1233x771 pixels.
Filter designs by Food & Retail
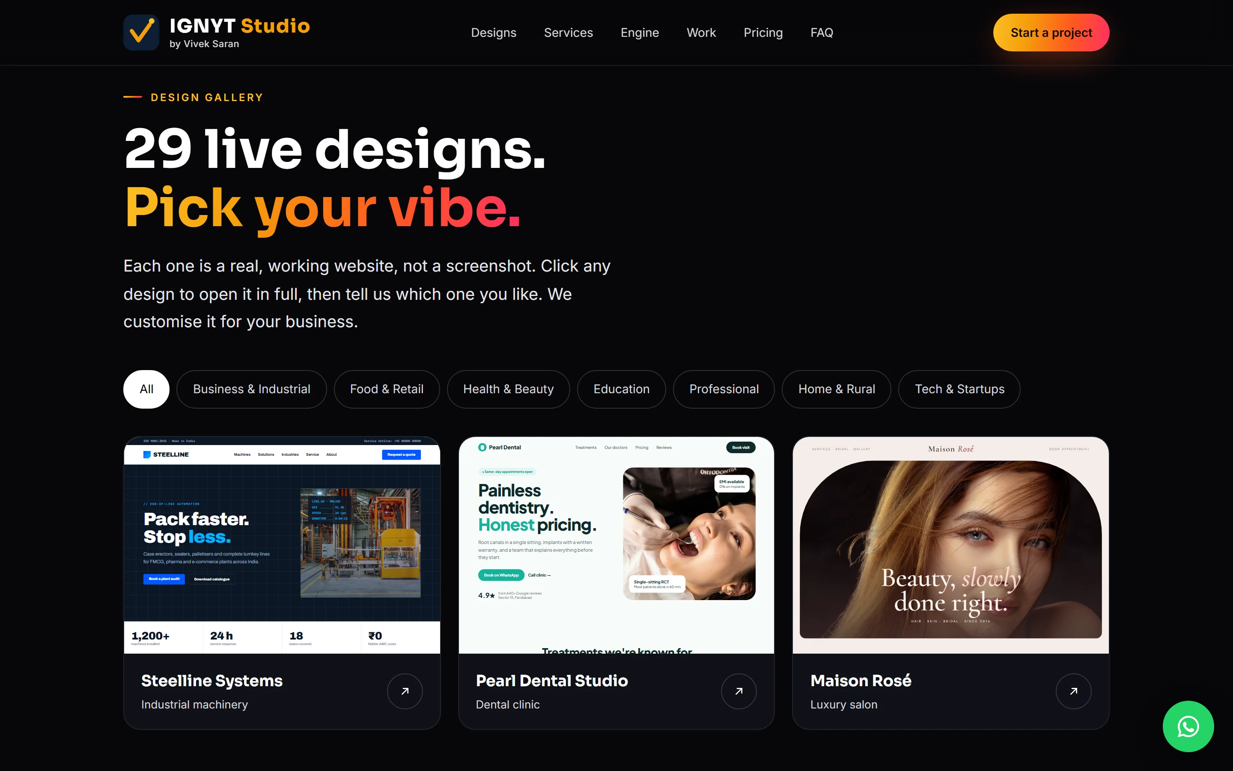click(386, 389)
